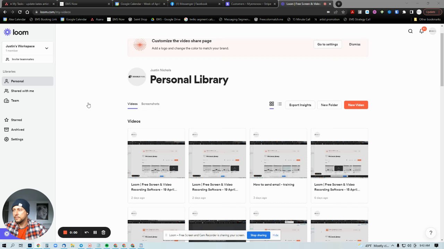Open Shared with me library

tap(28, 91)
